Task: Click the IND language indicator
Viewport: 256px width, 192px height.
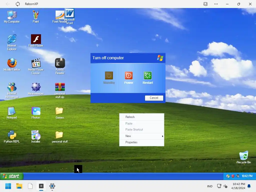Action: pos(210,186)
